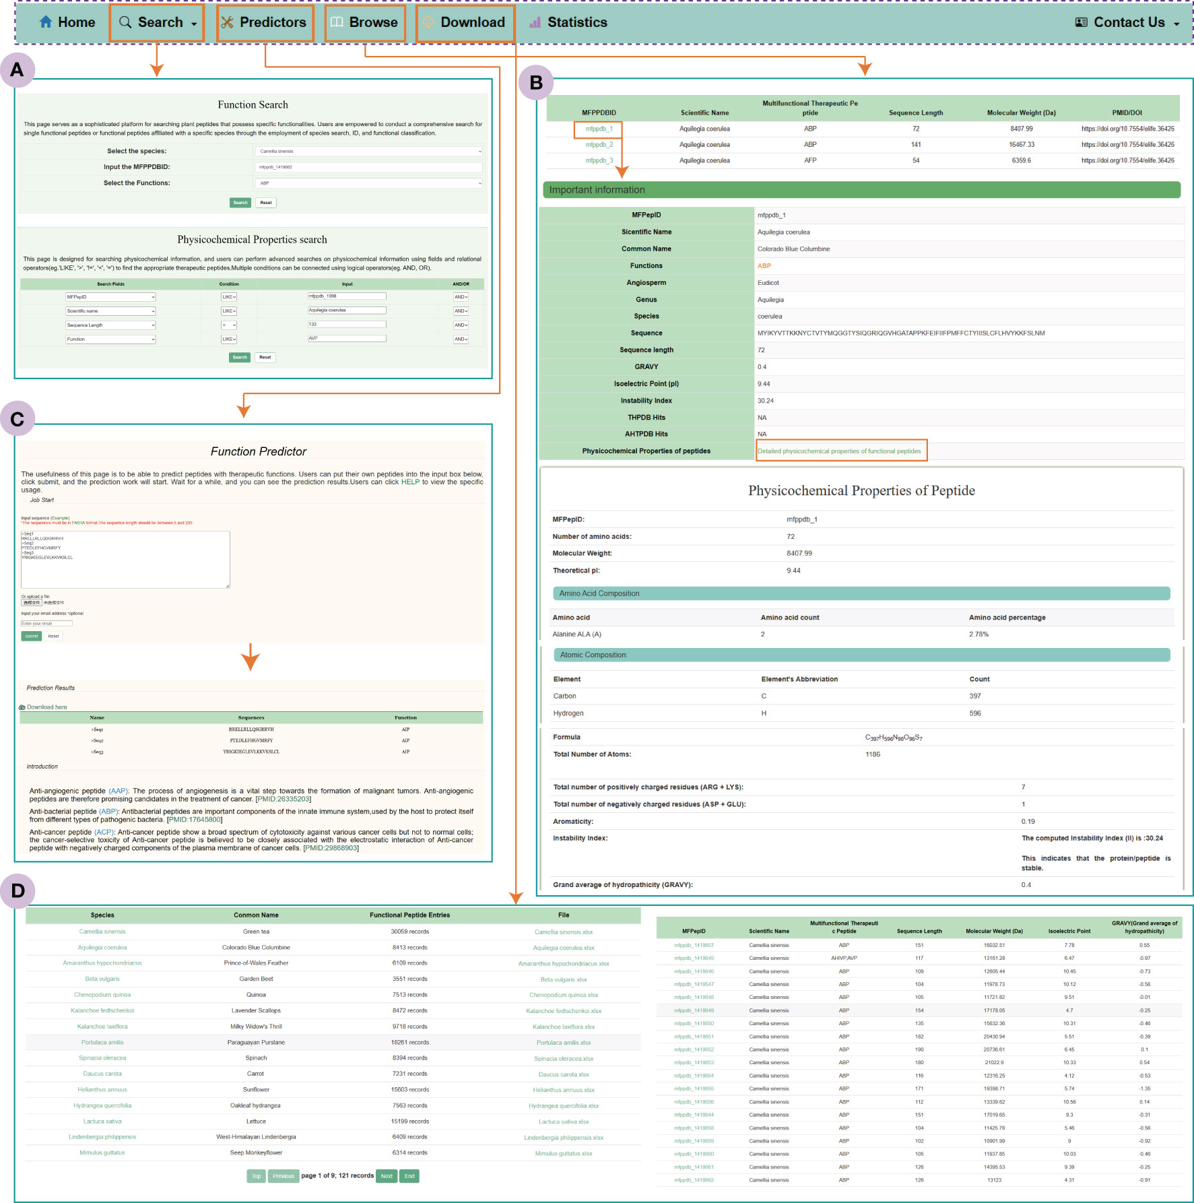1194x1203 pixels.
Task: Open the AND dropdown in Function row
Action: coord(461,339)
